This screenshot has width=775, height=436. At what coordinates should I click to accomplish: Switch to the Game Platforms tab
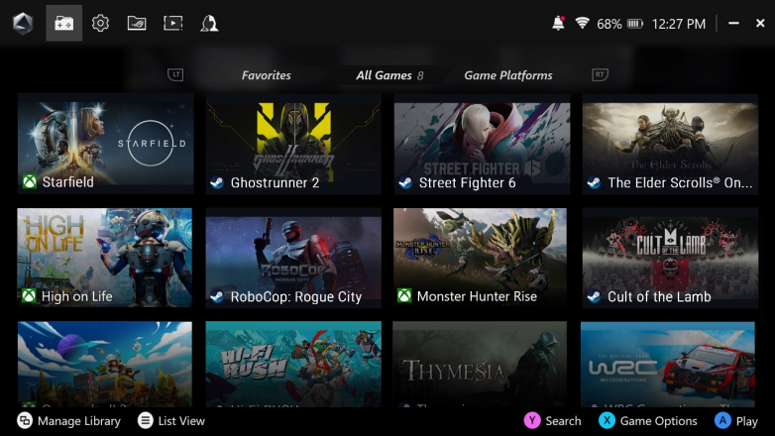tap(507, 75)
